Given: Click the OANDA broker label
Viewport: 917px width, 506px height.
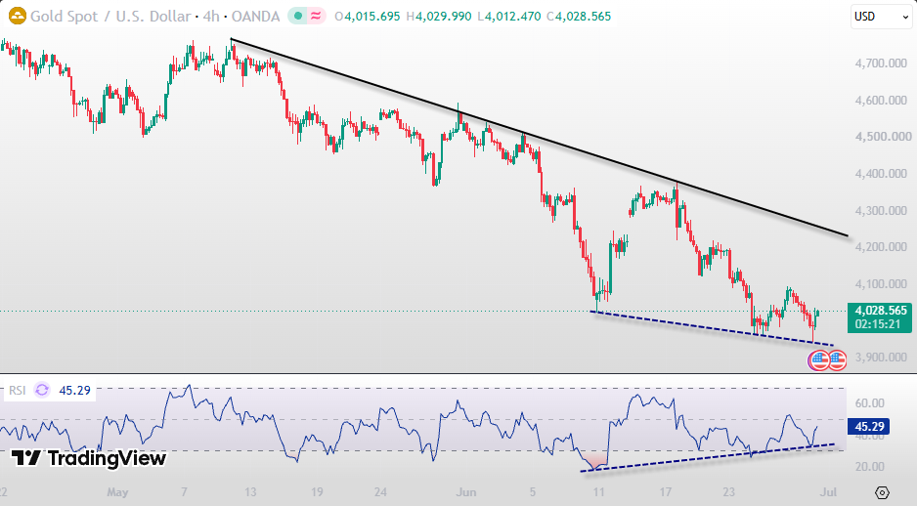Looking at the screenshot, I should 255,17.
